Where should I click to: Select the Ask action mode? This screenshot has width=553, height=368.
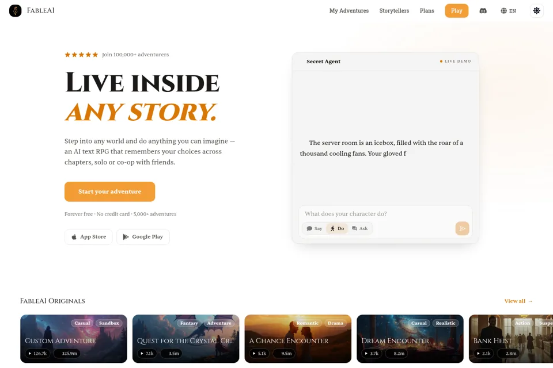point(359,228)
